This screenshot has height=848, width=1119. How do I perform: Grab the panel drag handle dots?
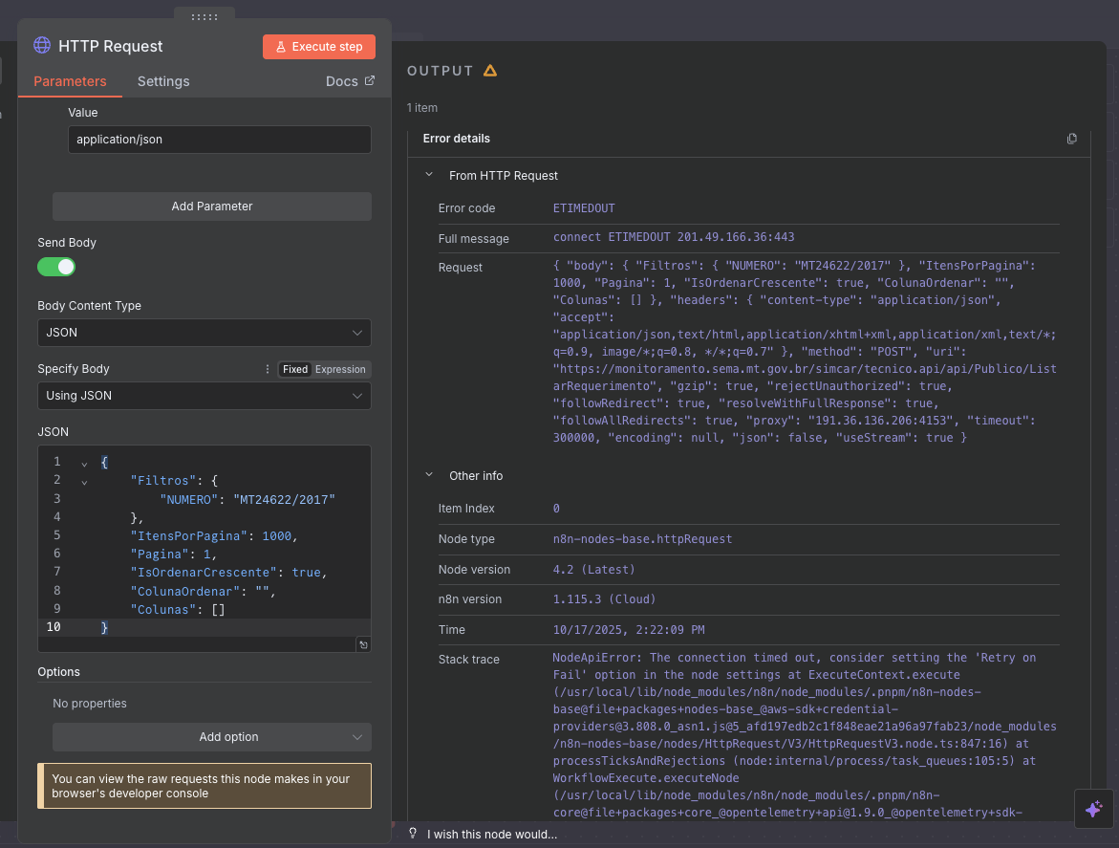click(x=204, y=17)
